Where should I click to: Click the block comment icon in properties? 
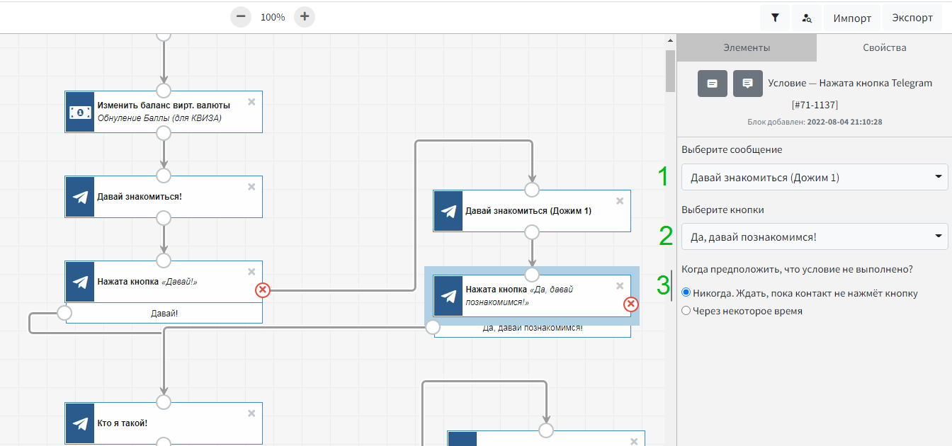click(x=747, y=84)
